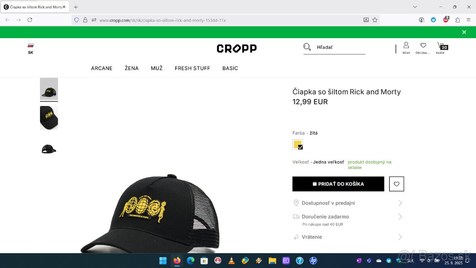
Task: Bookmark this page with star icon
Action: [374, 20]
